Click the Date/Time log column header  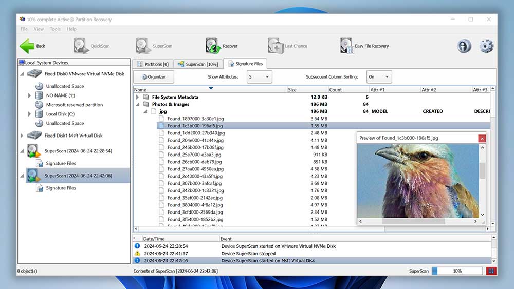point(180,239)
